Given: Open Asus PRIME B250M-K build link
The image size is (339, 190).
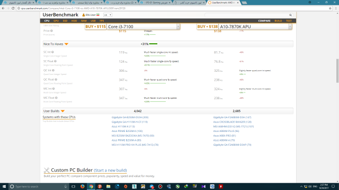Looking at the screenshot, I should click(x=127, y=131).
